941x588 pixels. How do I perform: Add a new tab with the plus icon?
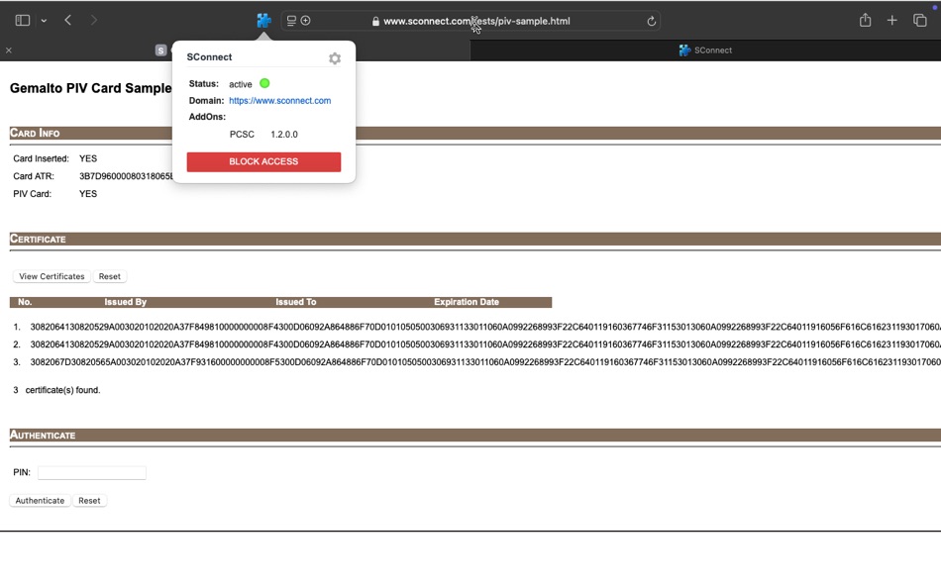[x=891, y=21]
